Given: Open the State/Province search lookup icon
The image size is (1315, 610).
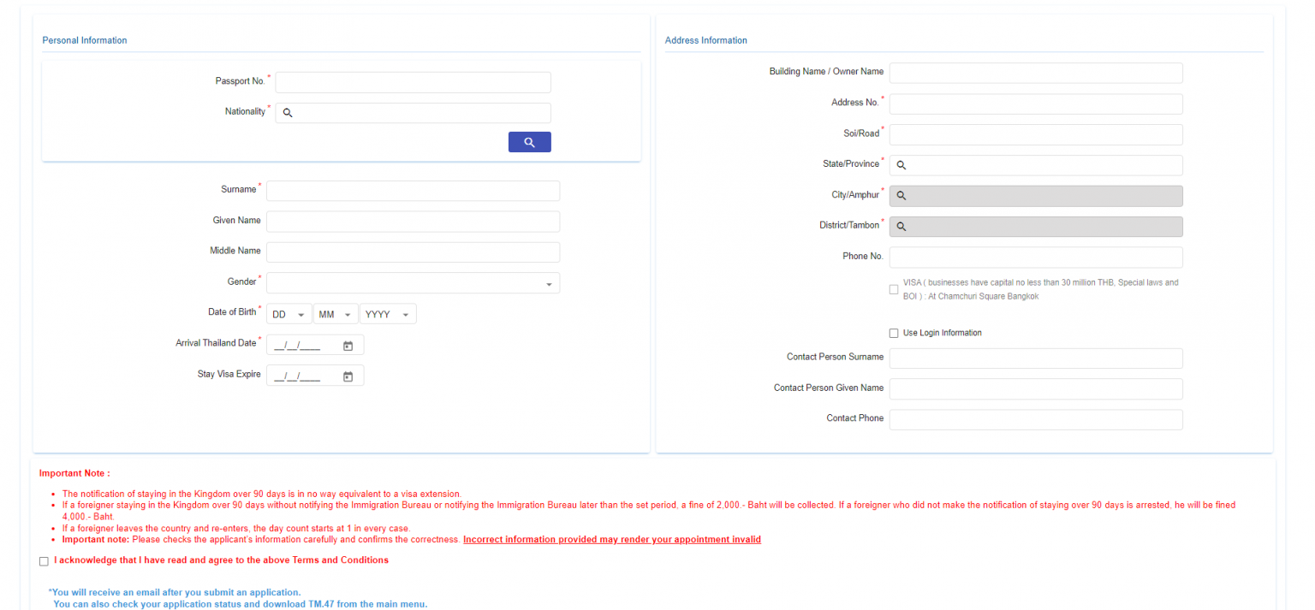Looking at the screenshot, I should coord(901,164).
